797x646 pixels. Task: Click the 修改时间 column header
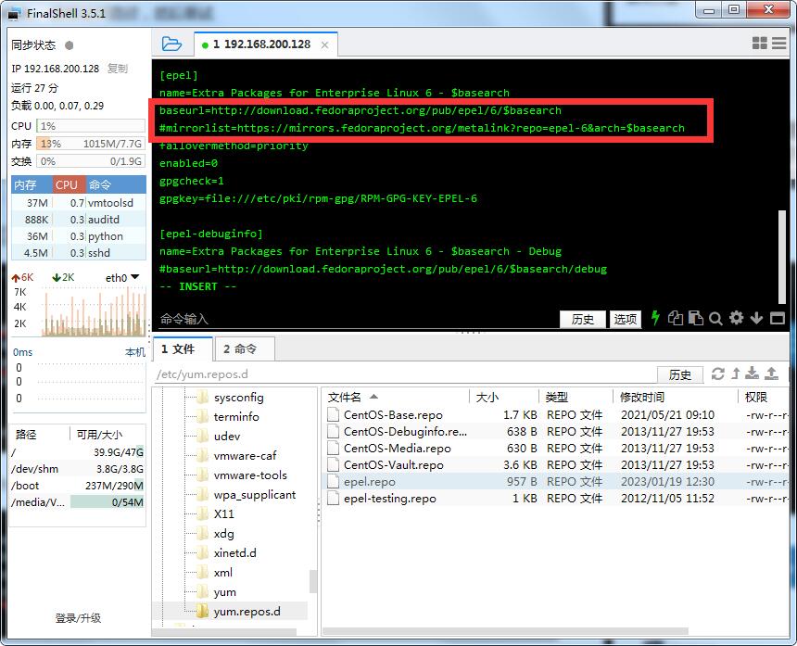click(x=642, y=397)
